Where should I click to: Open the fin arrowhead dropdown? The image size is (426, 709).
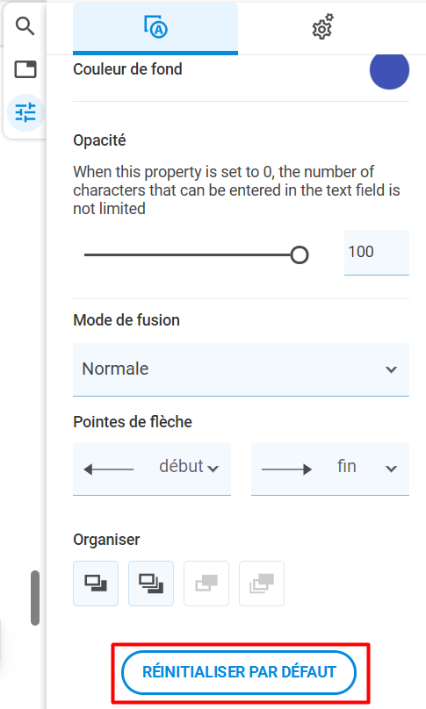coord(330,469)
